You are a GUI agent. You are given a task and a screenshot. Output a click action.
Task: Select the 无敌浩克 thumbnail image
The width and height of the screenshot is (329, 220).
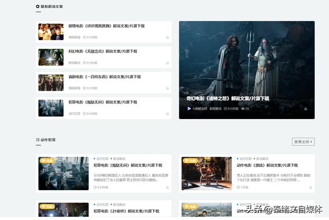click(x=51, y=57)
